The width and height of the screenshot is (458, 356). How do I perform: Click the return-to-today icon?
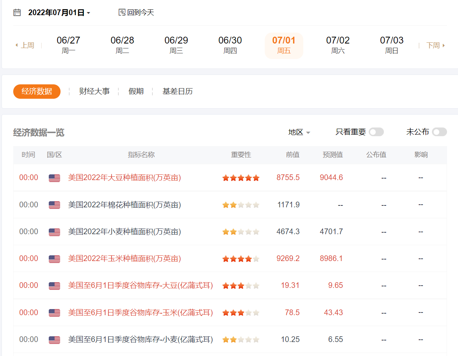(x=122, y=12)
